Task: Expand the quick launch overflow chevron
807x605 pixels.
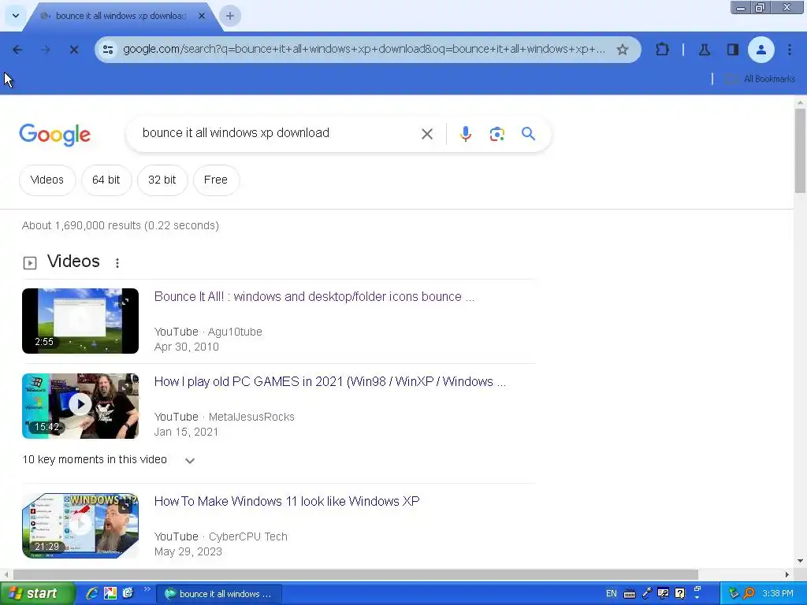Action: 147,589
